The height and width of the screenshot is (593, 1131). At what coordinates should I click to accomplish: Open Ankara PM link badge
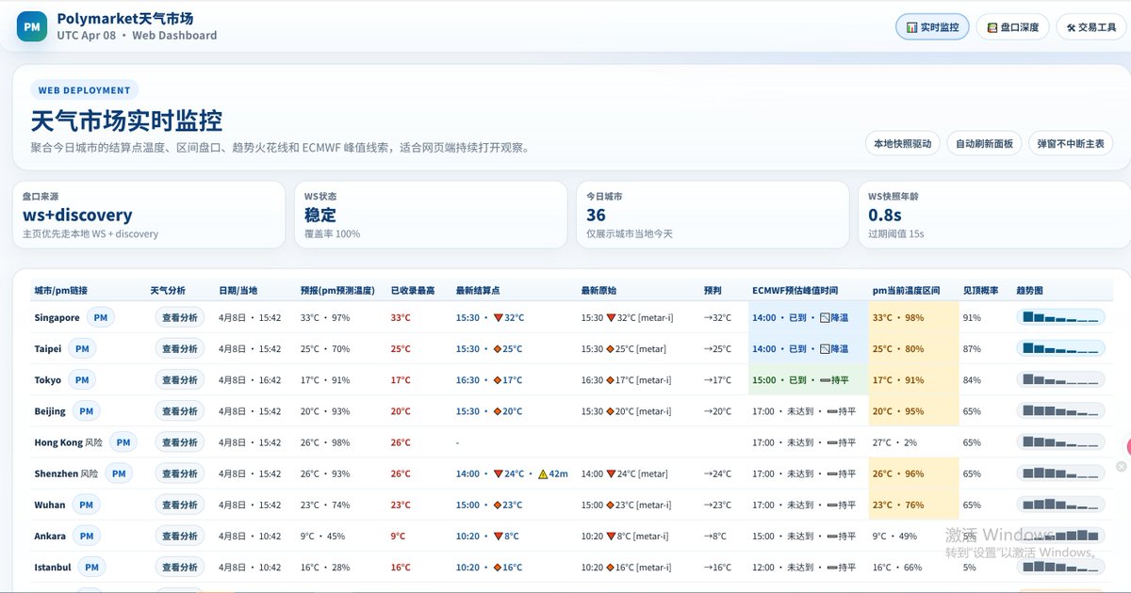(x=87, y=536)
